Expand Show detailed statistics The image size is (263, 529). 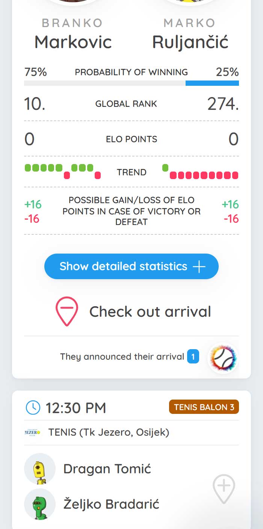tap(131, 266)
